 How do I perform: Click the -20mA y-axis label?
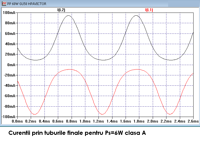(x=10, y=75)
